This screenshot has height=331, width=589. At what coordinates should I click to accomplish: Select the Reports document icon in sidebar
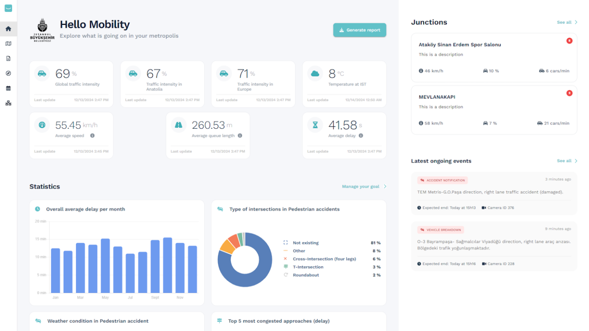(8, 58)
